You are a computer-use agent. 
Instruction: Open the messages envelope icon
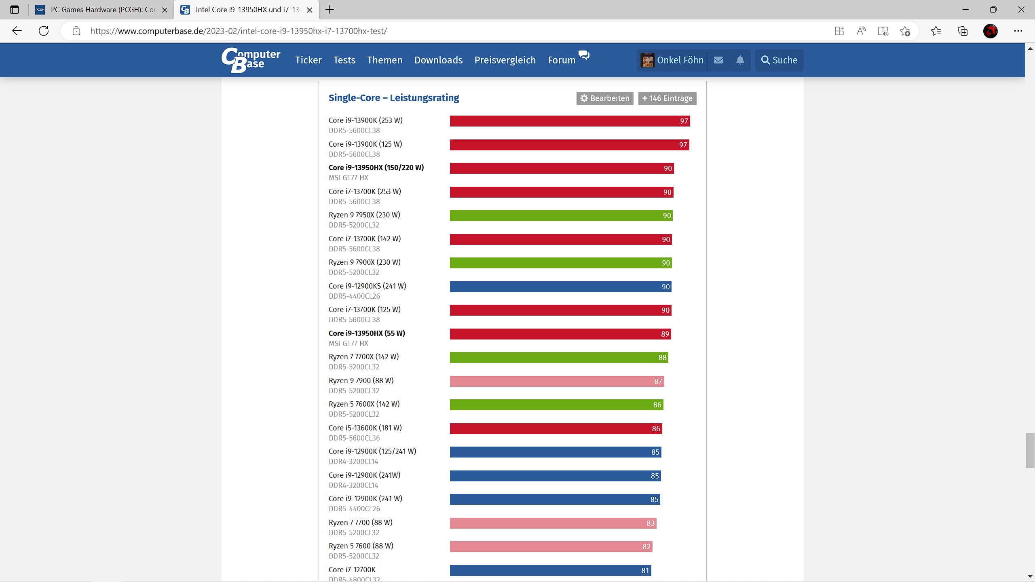pyautogui.click(x=718, y=60)
